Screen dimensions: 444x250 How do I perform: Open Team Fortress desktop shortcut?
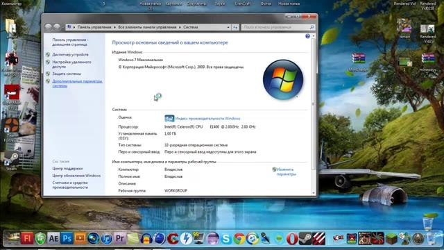[12, 130]
